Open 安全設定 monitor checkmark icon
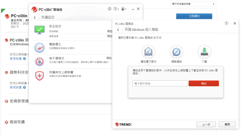Screen dimensions: 246x135 point(40,30)
